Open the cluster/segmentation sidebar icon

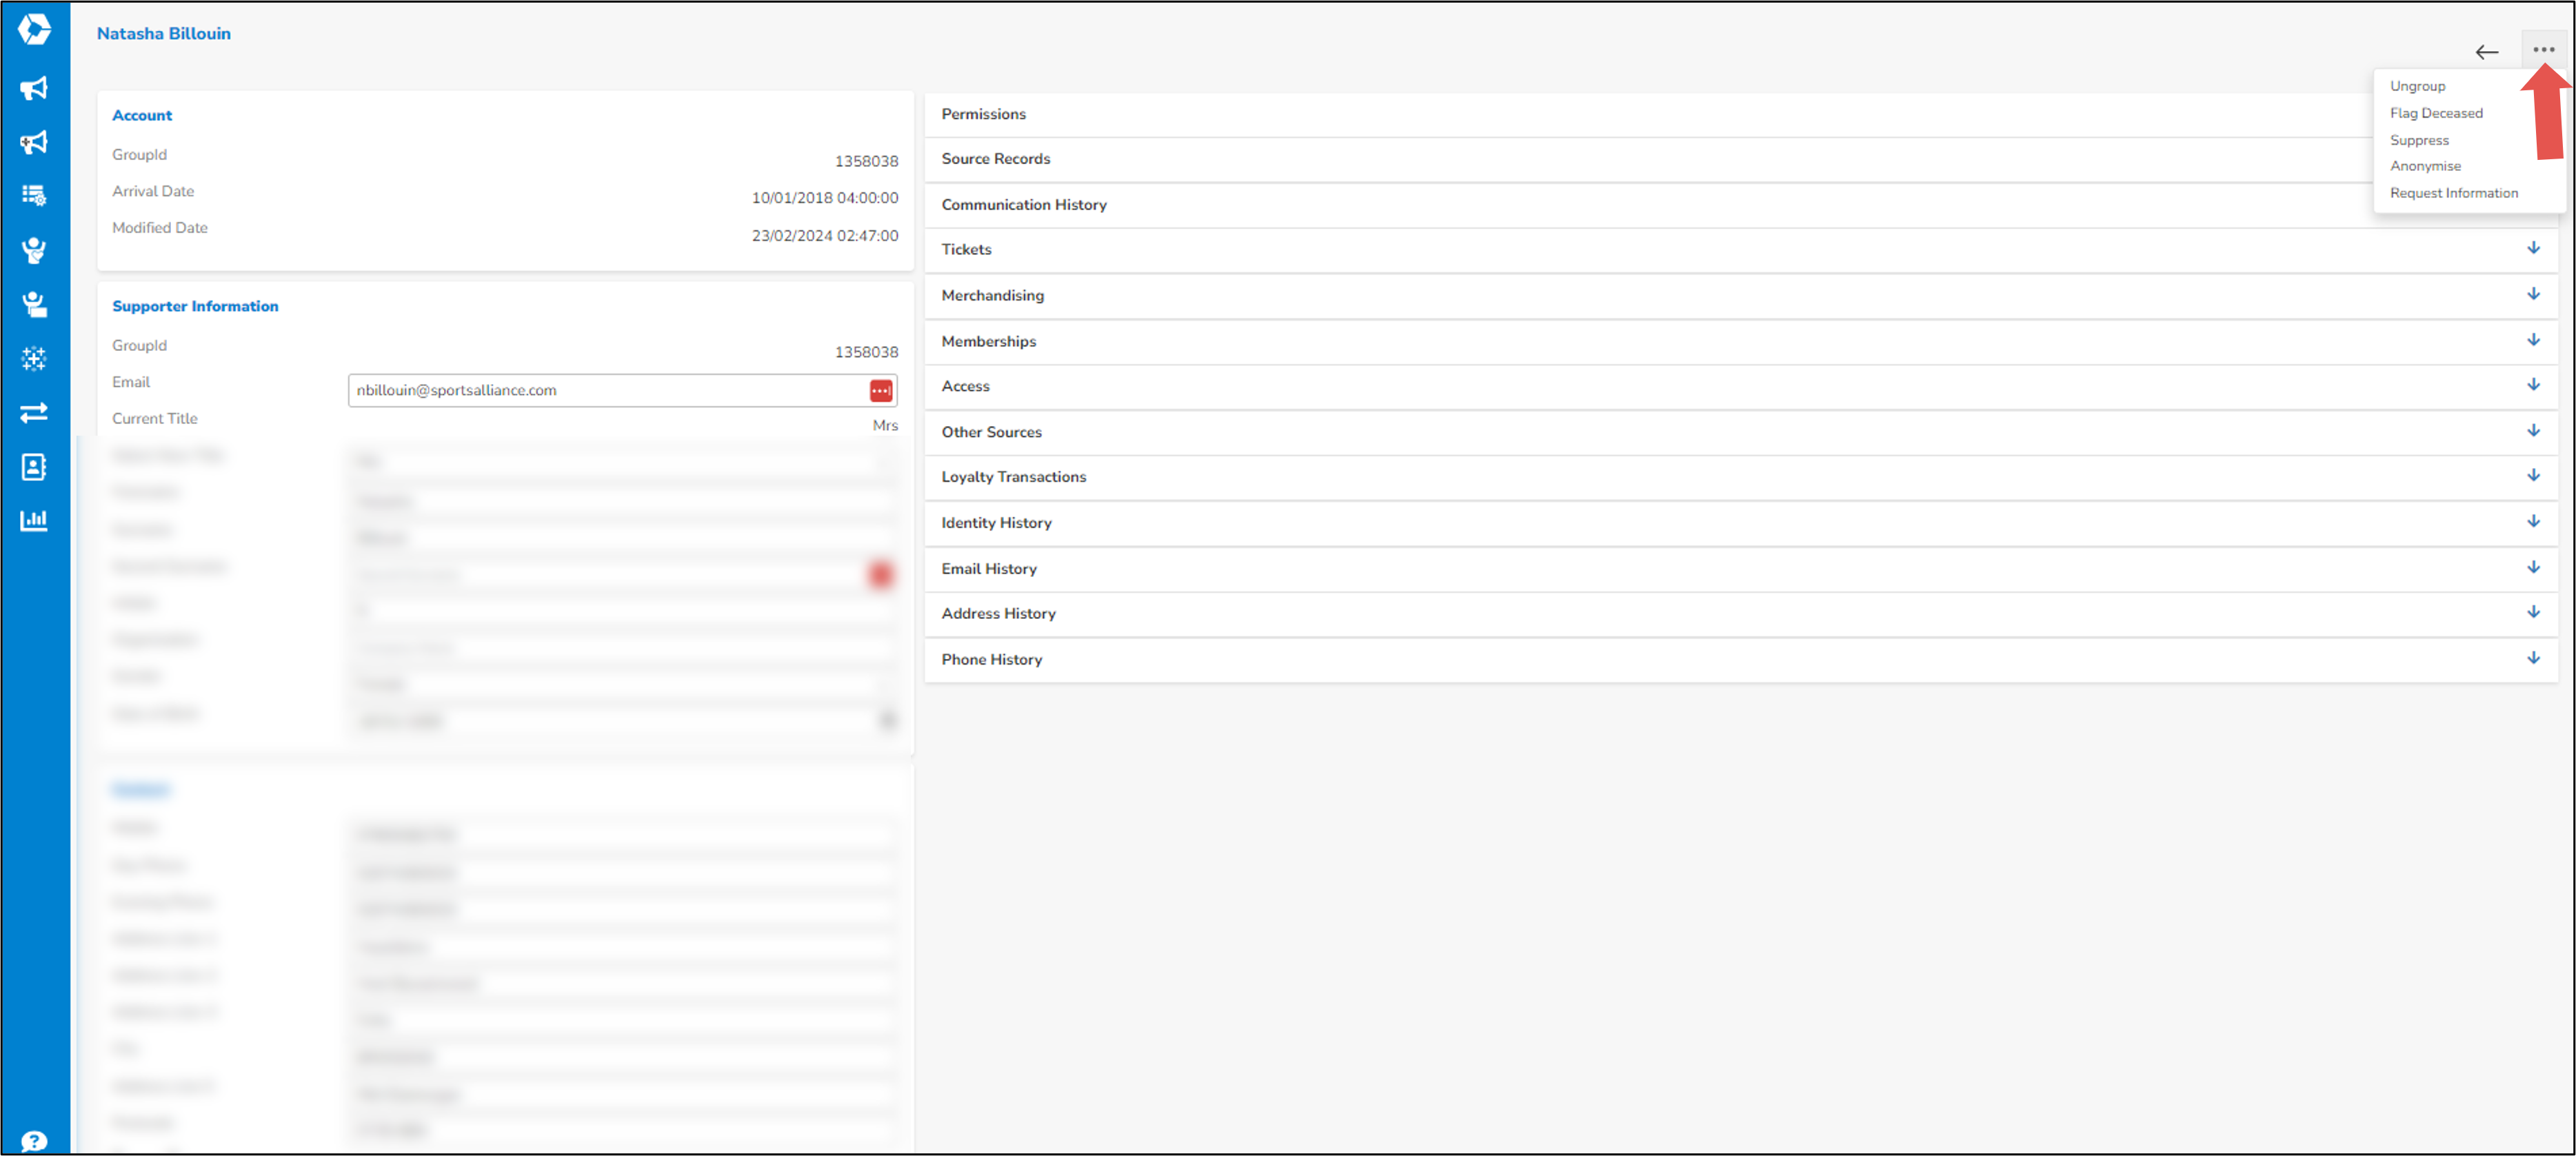(x=34, y=358)
